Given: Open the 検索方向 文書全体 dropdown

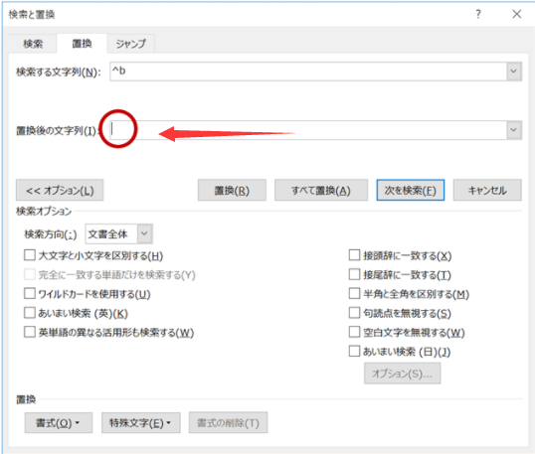Looking at the screenshot, I should click(118, 233).
